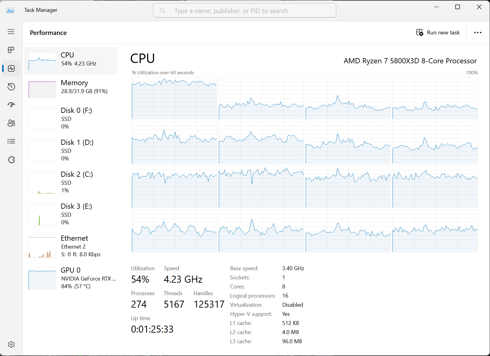Image resolution: width=490 pixels, height=356 pixels.
Task: Click the 4.23 GHz speed value
Action: 183,279
